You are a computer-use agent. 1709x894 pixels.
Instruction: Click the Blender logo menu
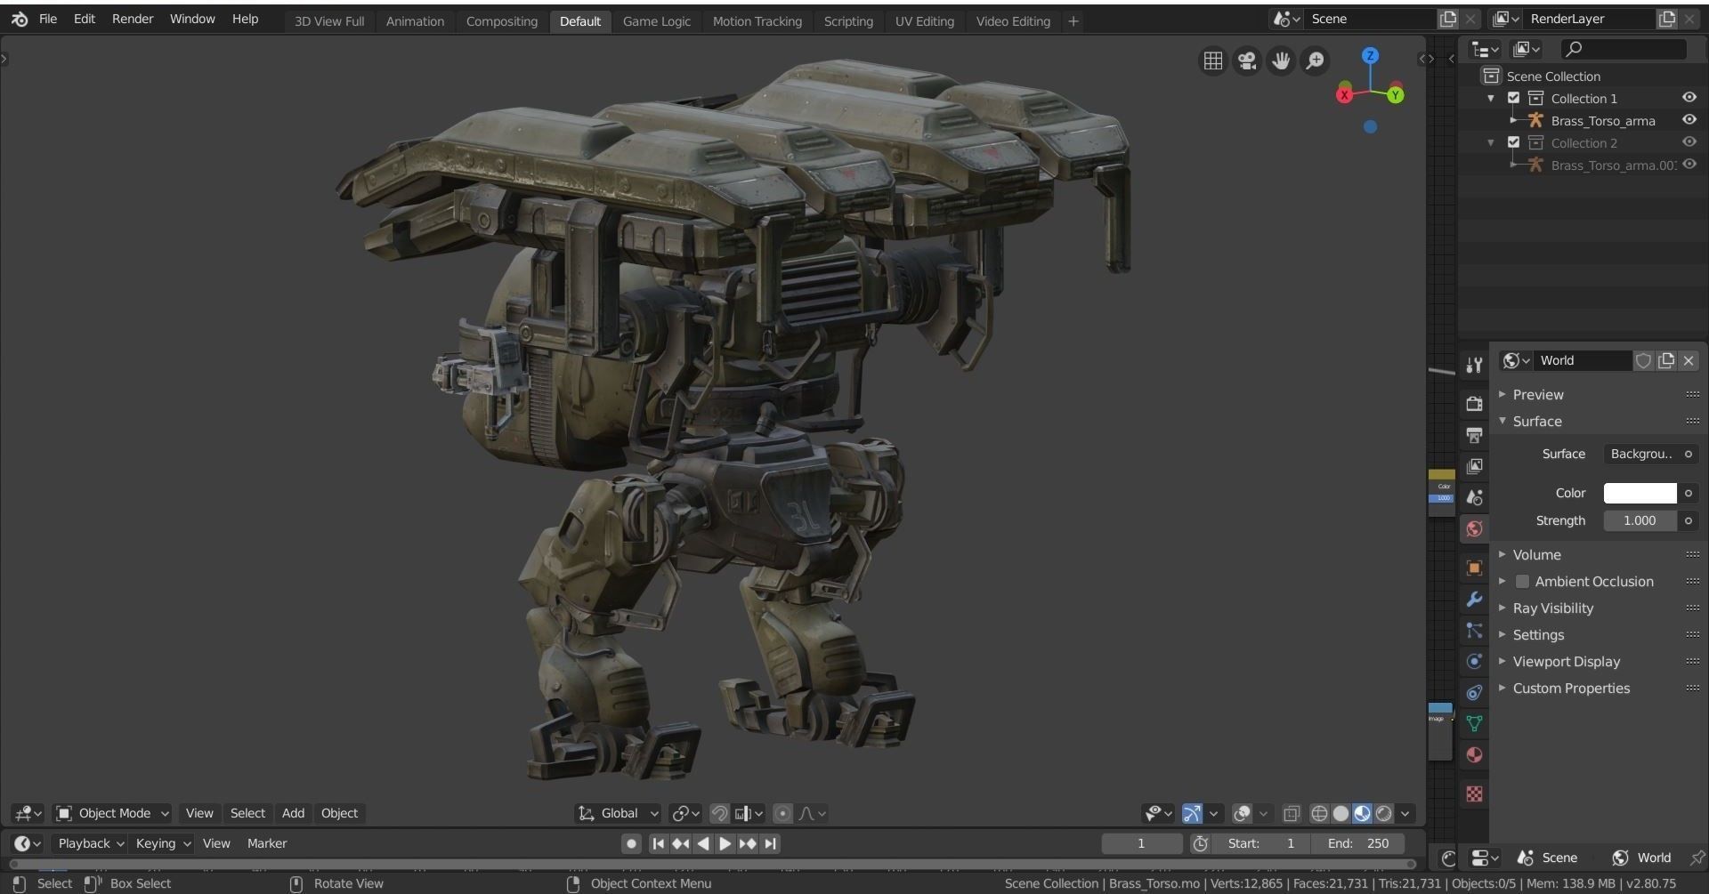point(20,19)
